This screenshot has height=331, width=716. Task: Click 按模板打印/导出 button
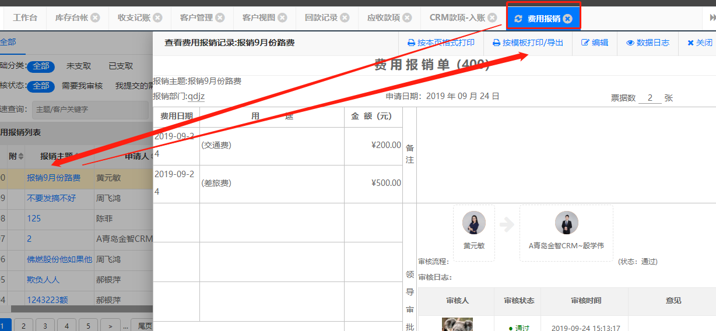[x=528, y=43]
